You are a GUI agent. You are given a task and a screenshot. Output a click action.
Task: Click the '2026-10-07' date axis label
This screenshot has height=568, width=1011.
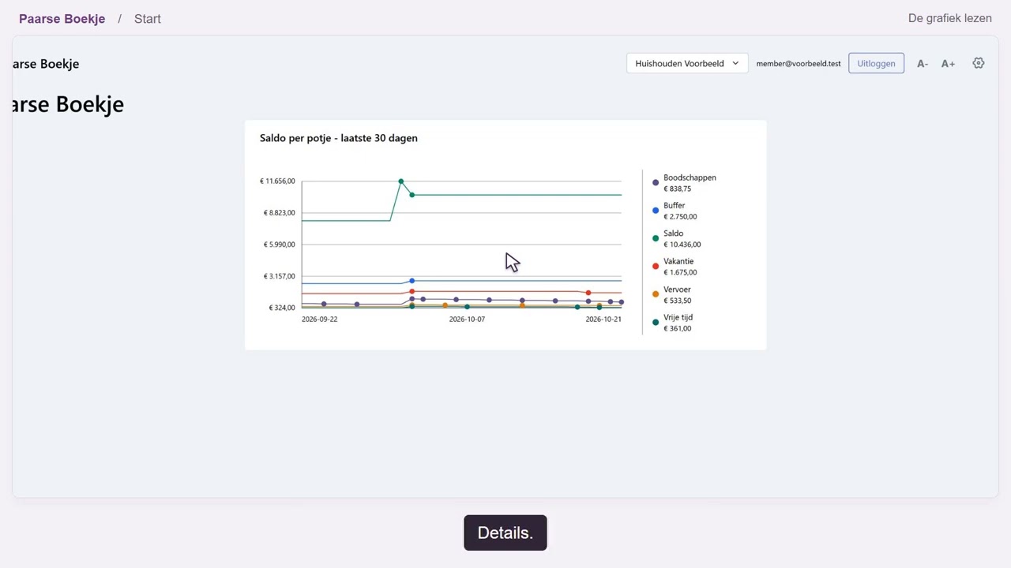click(467, 319)
